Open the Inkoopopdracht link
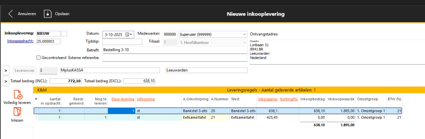Screen dimensions: 425x139 click(x=20, y=41)
